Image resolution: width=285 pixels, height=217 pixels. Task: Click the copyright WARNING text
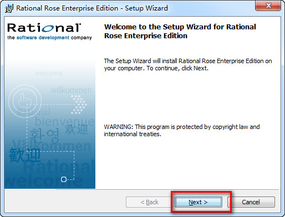pos(182,130)
